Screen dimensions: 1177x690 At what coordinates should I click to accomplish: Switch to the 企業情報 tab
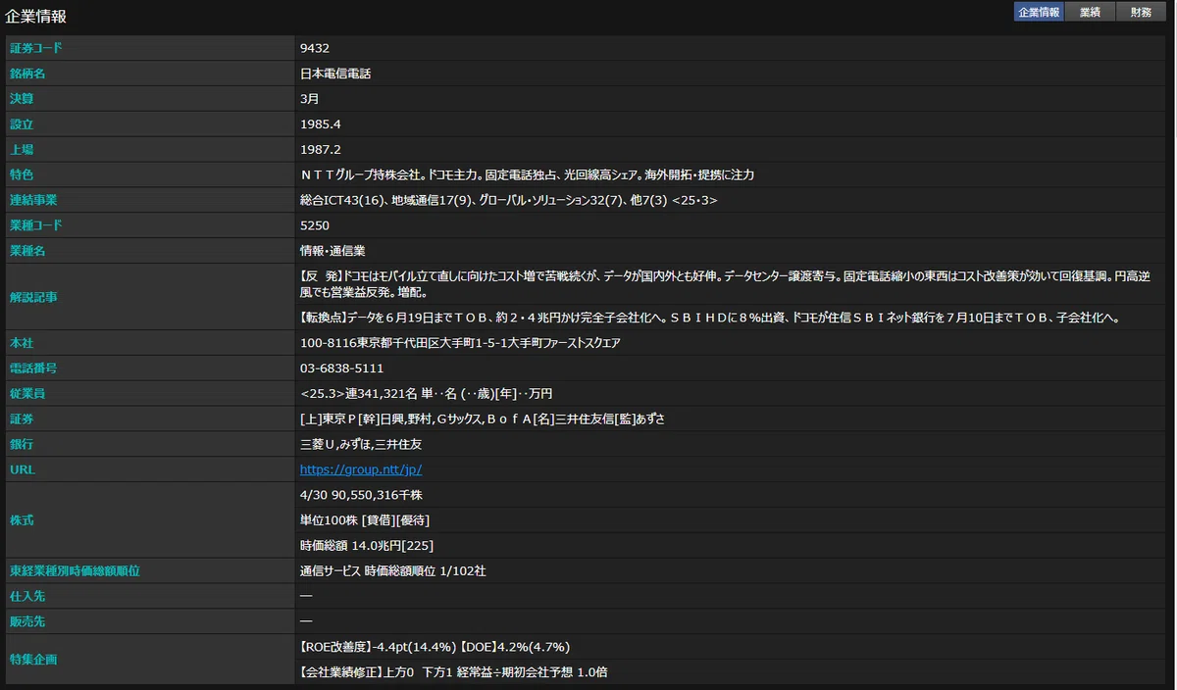click(1039, 13)
